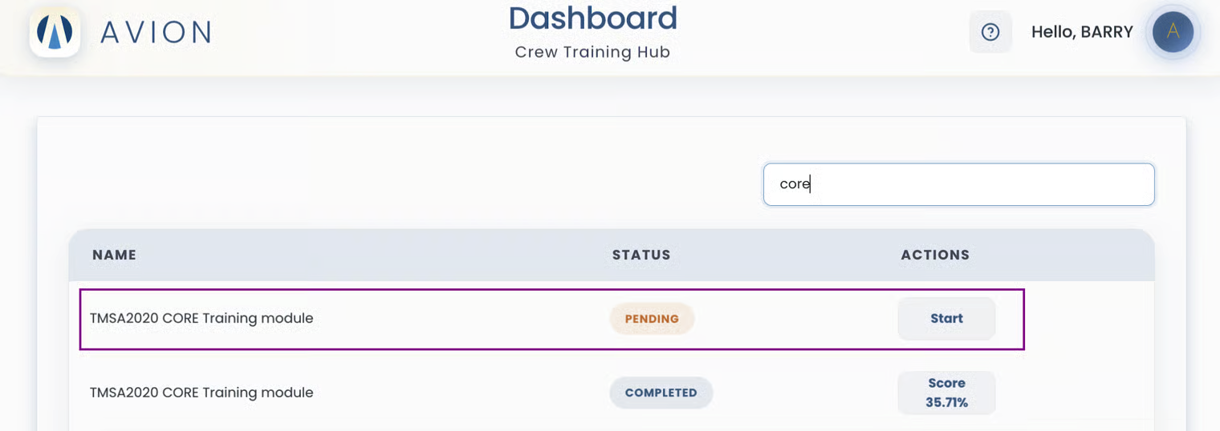Click the Dashboard page heading

(592, 18)
